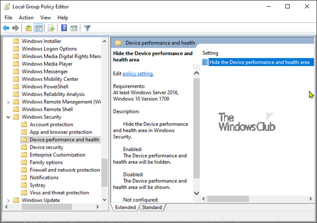Click the Forward arrow toolbar icon
Image resolution: width=317 pixels, height=223 pixels.
(x=15, y=28)
